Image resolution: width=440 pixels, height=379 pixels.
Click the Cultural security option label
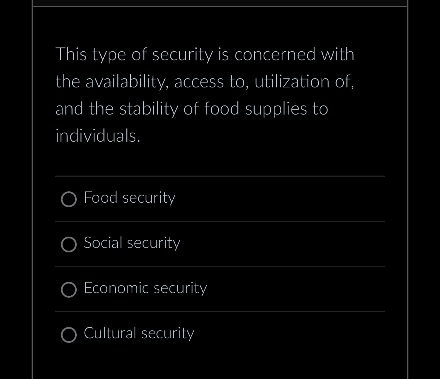tap(139, 333)
